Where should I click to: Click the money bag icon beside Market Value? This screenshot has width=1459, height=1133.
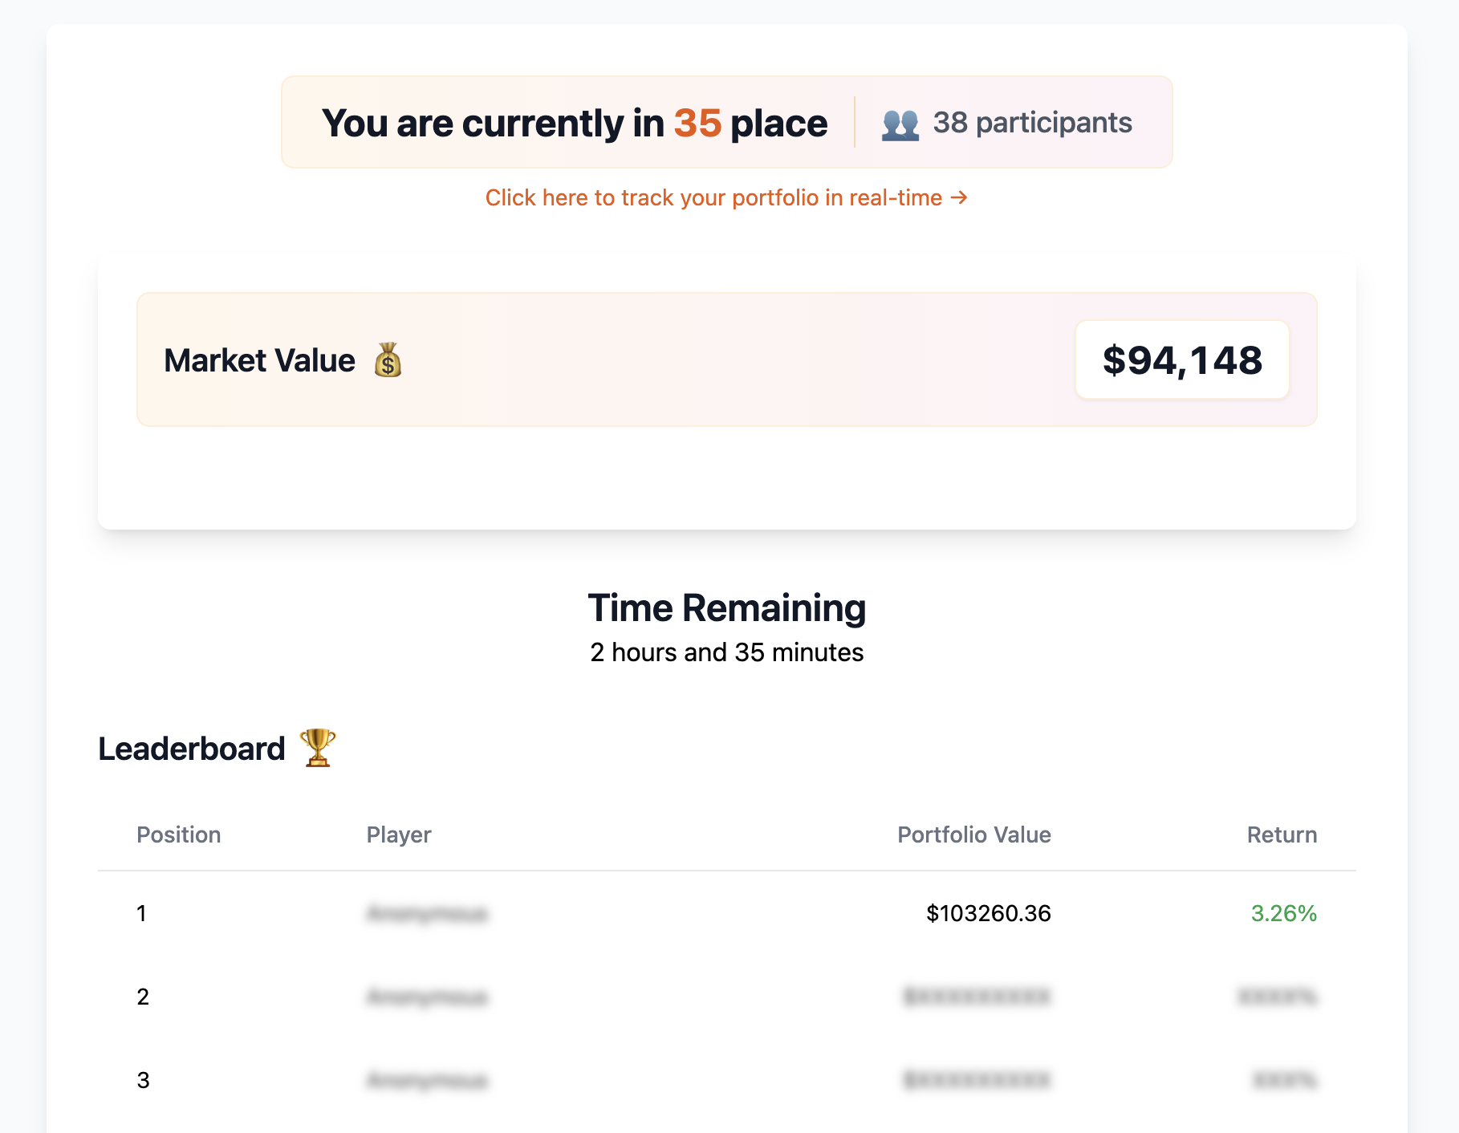click(388, 360)
